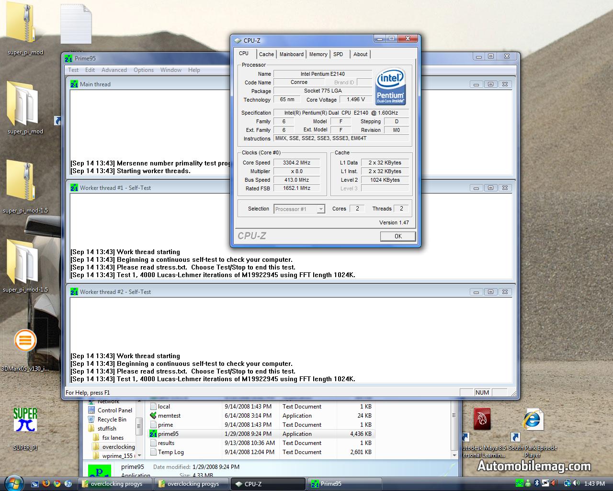This screenshot has width=613, height=491.
Task: Open Advanced menu in Prime95
Action: (x=114, y=70)
